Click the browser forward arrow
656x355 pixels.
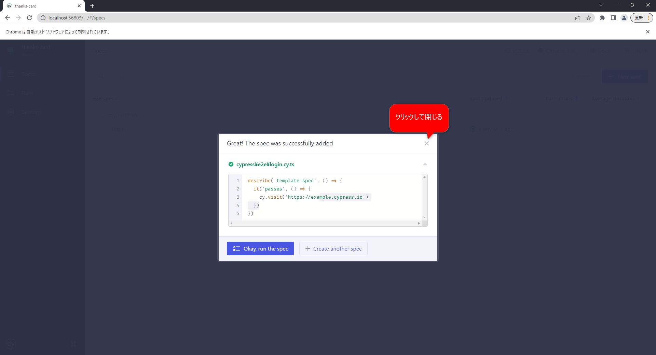(x=18, y=18)
